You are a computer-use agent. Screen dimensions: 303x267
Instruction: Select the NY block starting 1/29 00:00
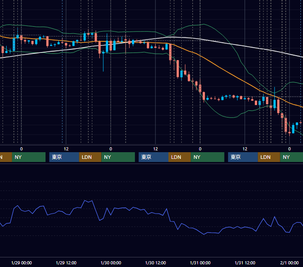(x=29, y=157)
